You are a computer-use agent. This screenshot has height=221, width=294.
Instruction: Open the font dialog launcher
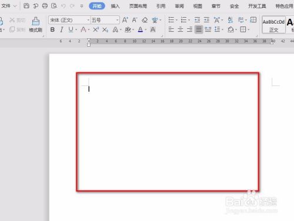point(162,36)
